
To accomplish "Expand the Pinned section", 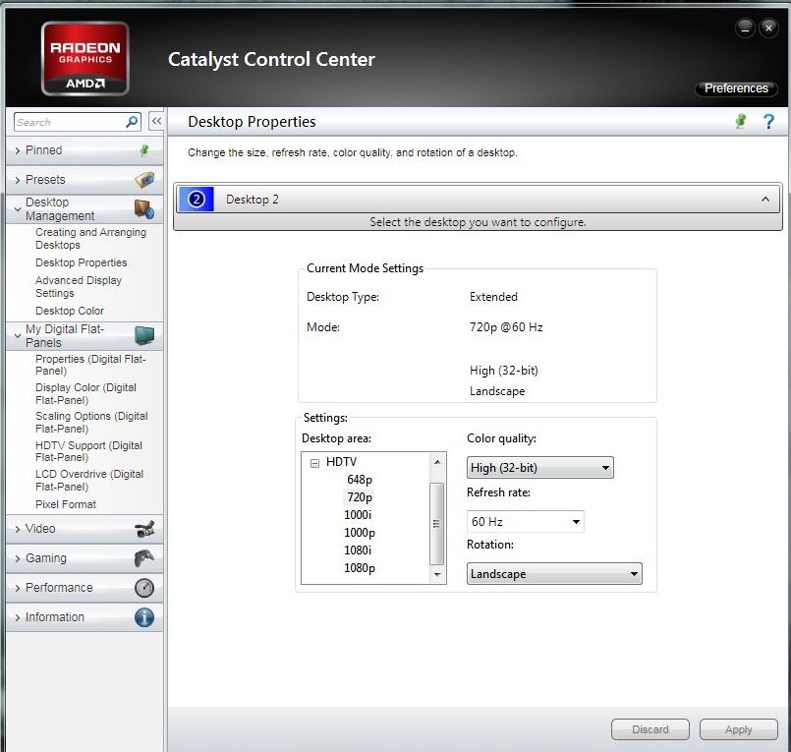I will (18, 150).
